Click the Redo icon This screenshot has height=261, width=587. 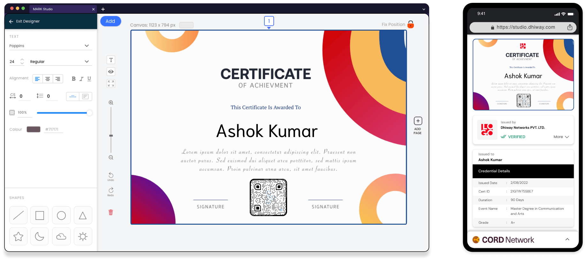point(111,190)
